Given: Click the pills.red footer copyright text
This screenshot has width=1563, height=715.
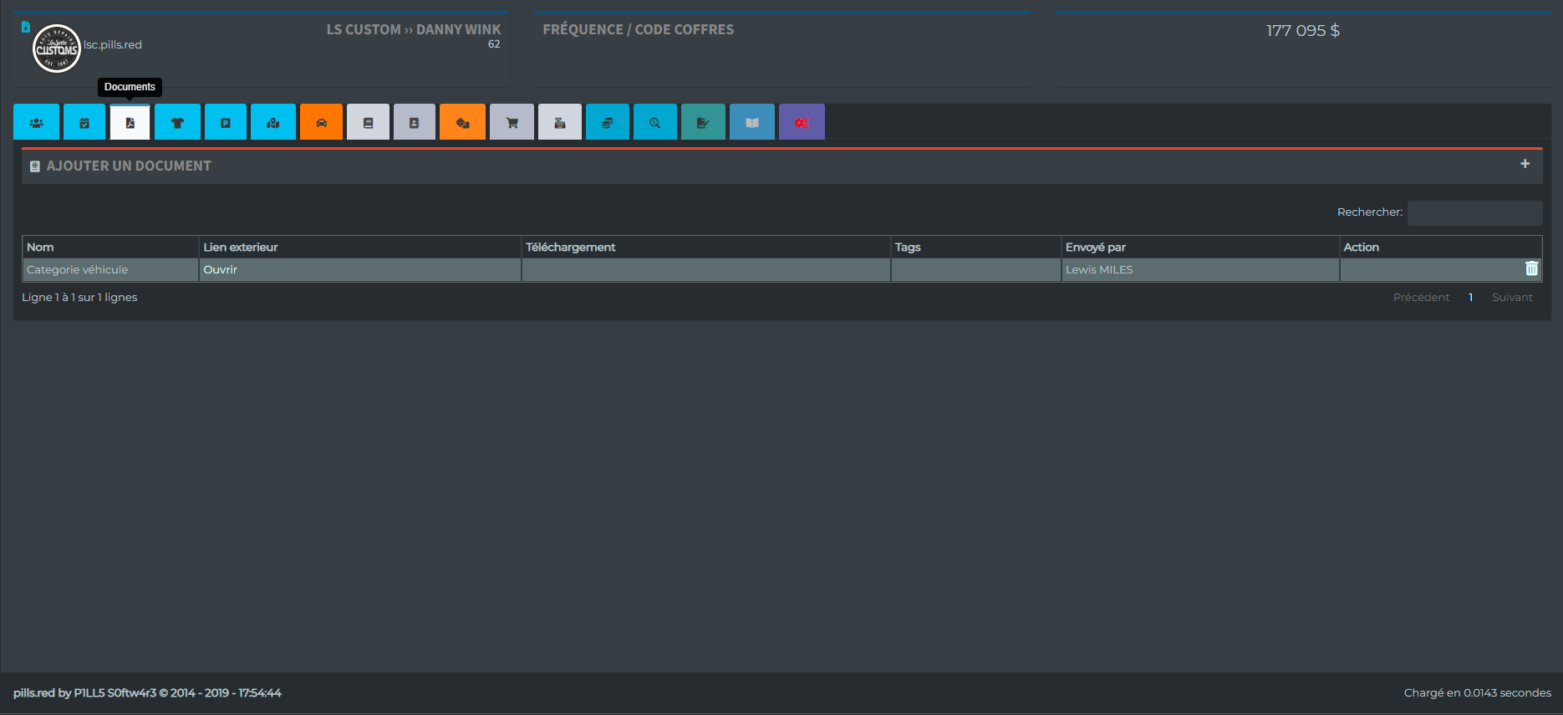Looking at the screenshot, I should [147, 692].
